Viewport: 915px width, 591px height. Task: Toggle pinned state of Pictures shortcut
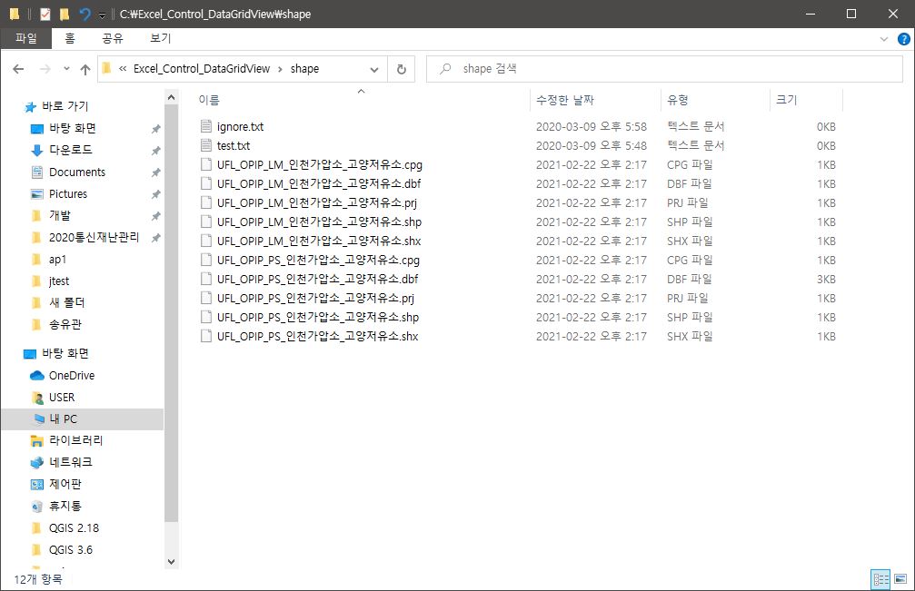pyautogui.click(x=155, y=193)
